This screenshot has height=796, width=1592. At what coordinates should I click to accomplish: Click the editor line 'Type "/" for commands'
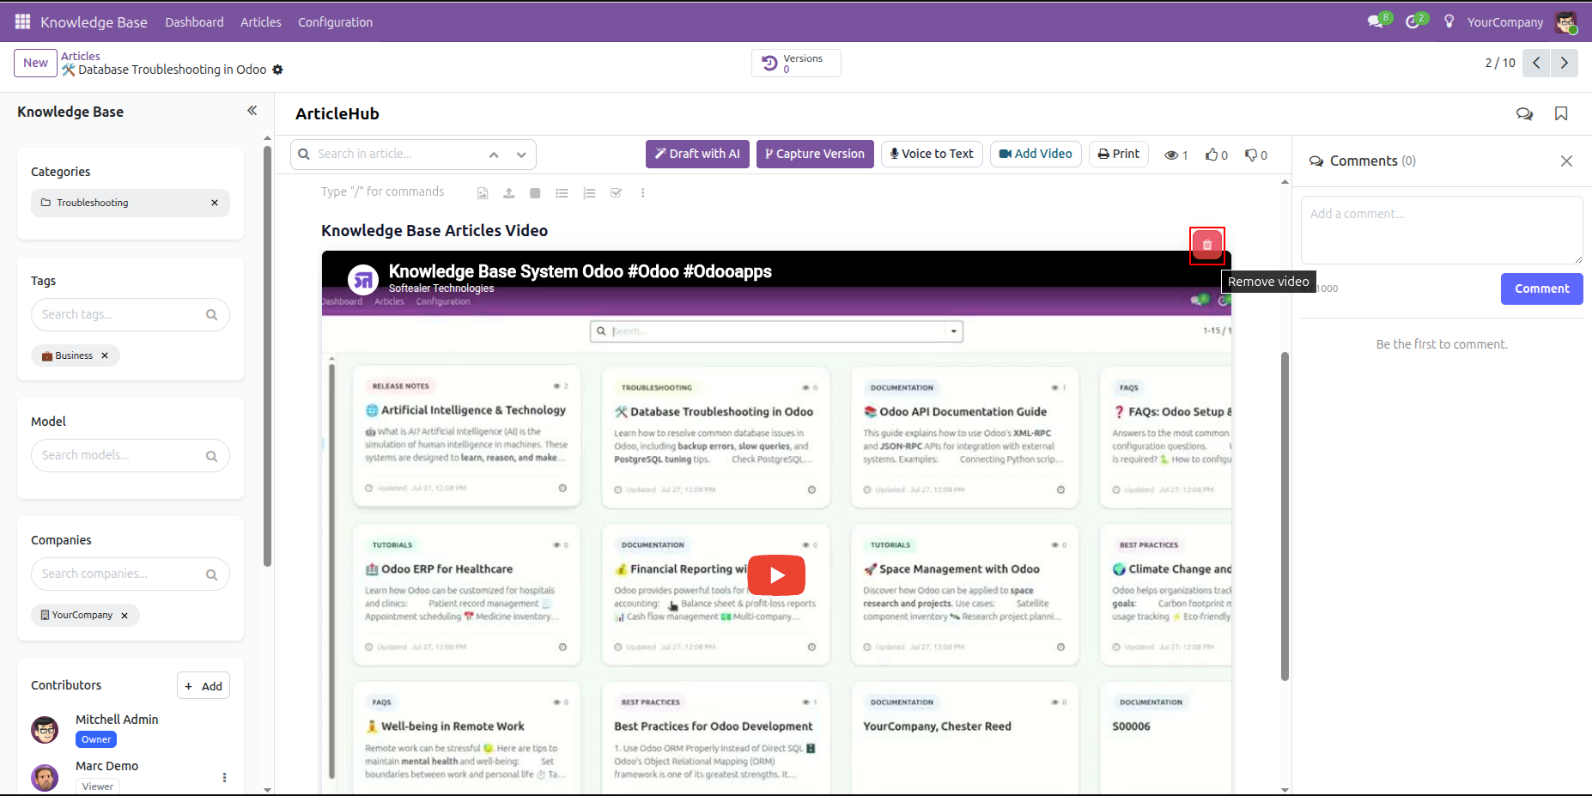[382, 191]
